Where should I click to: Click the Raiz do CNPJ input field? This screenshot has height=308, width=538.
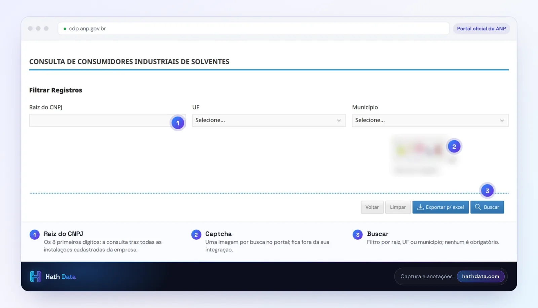coord(107,120)
